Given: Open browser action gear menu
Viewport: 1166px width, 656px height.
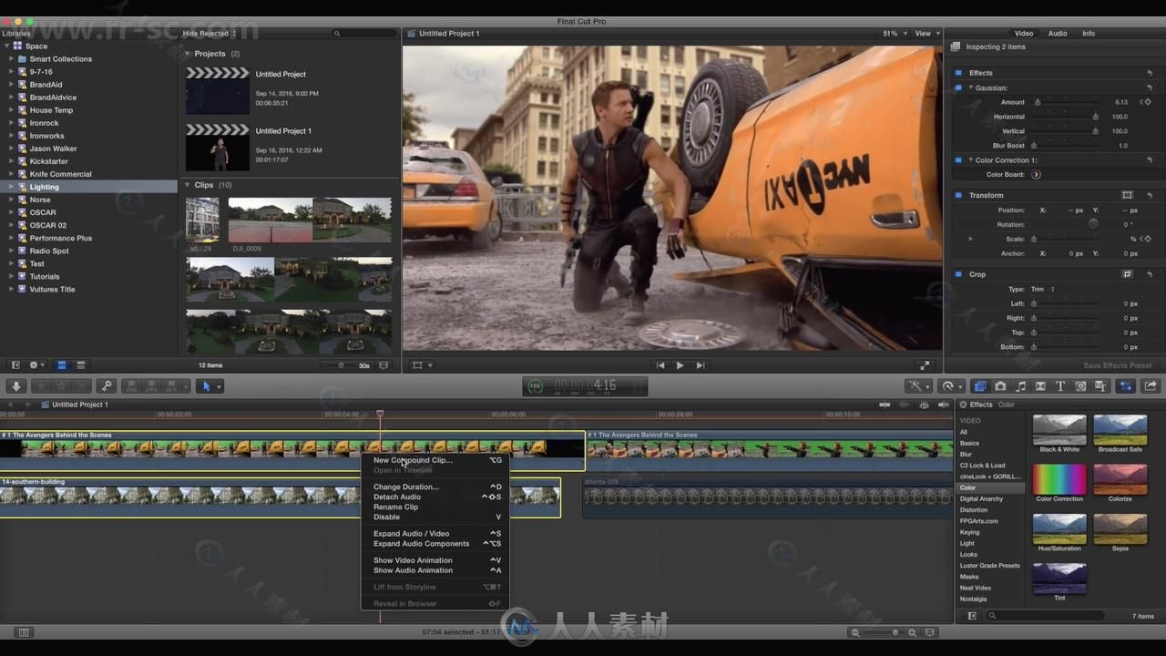Looking at the screenshot, I should tap(36, 365).
